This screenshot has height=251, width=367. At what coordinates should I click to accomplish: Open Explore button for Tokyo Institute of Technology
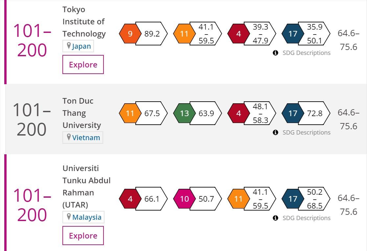83,64
